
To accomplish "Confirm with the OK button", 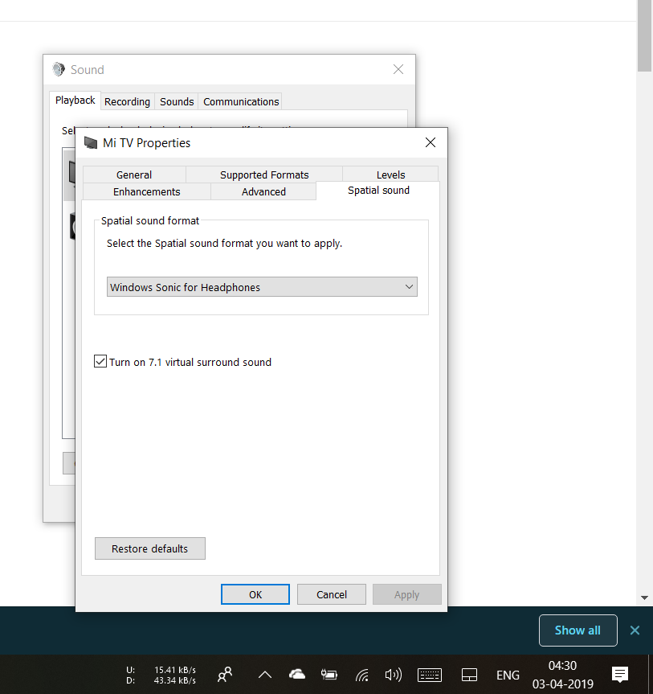I will (255, 594).
